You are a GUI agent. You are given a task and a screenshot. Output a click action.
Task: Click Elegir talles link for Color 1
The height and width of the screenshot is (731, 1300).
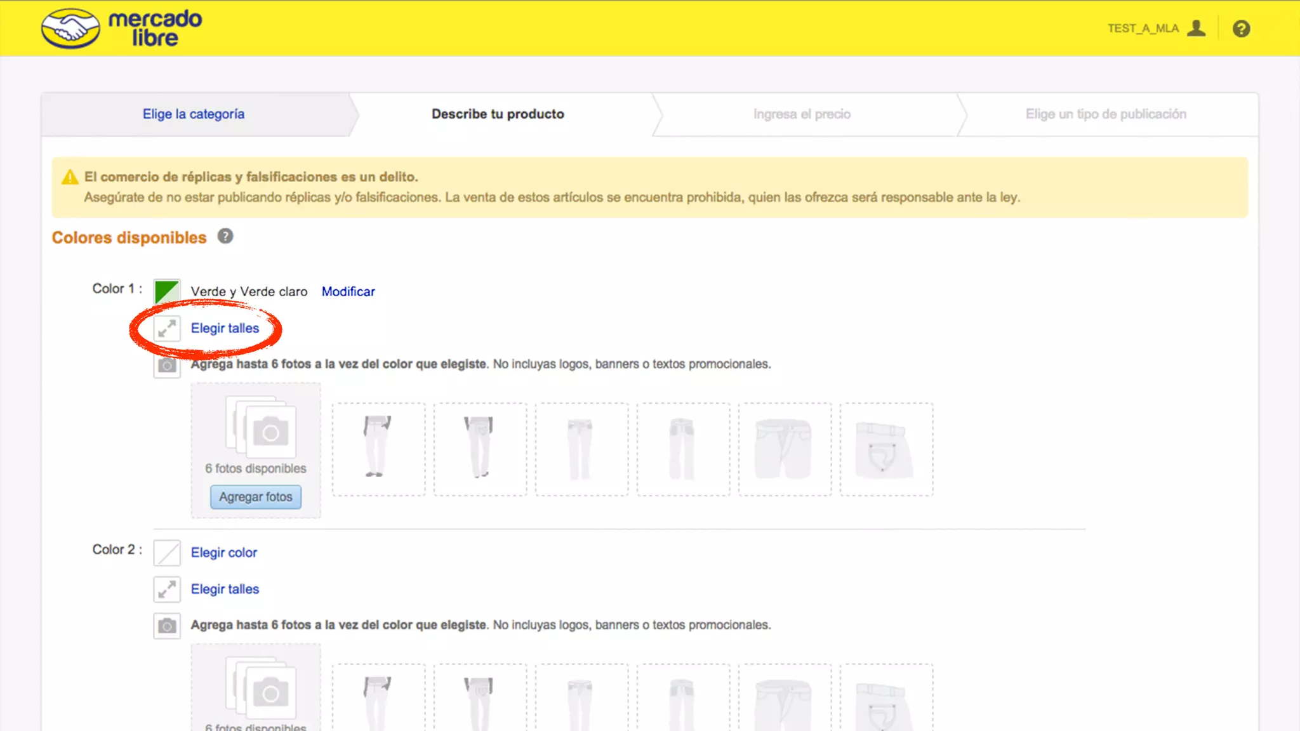click(x=225, y=328)
